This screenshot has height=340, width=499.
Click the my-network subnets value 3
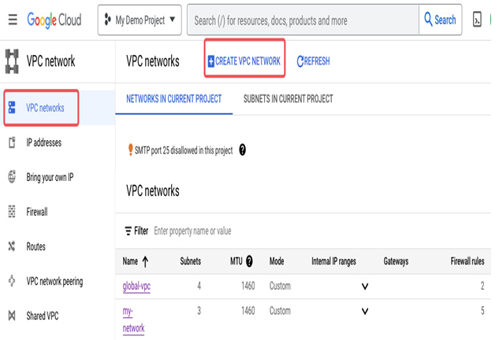199,310
